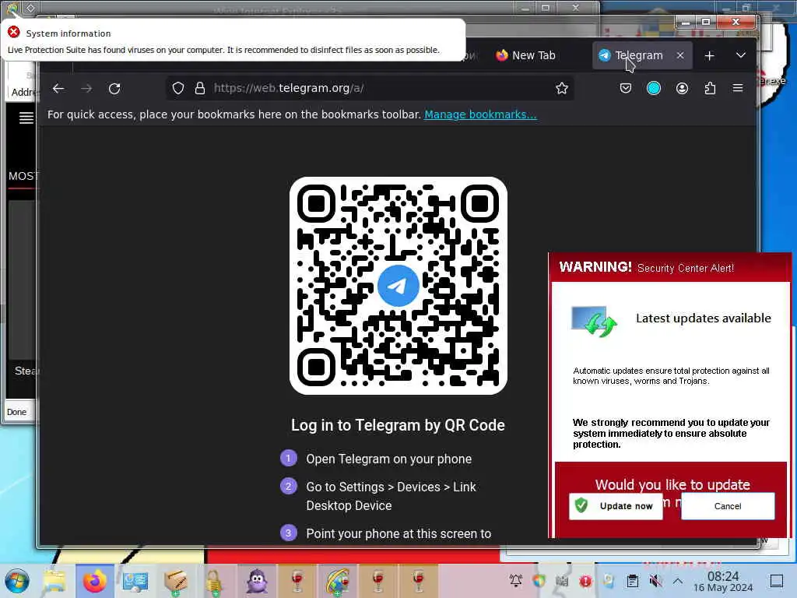This screenshot has width=797, height=598.
Task: Open tracking protection shield icon
Action: pos(178,89)
